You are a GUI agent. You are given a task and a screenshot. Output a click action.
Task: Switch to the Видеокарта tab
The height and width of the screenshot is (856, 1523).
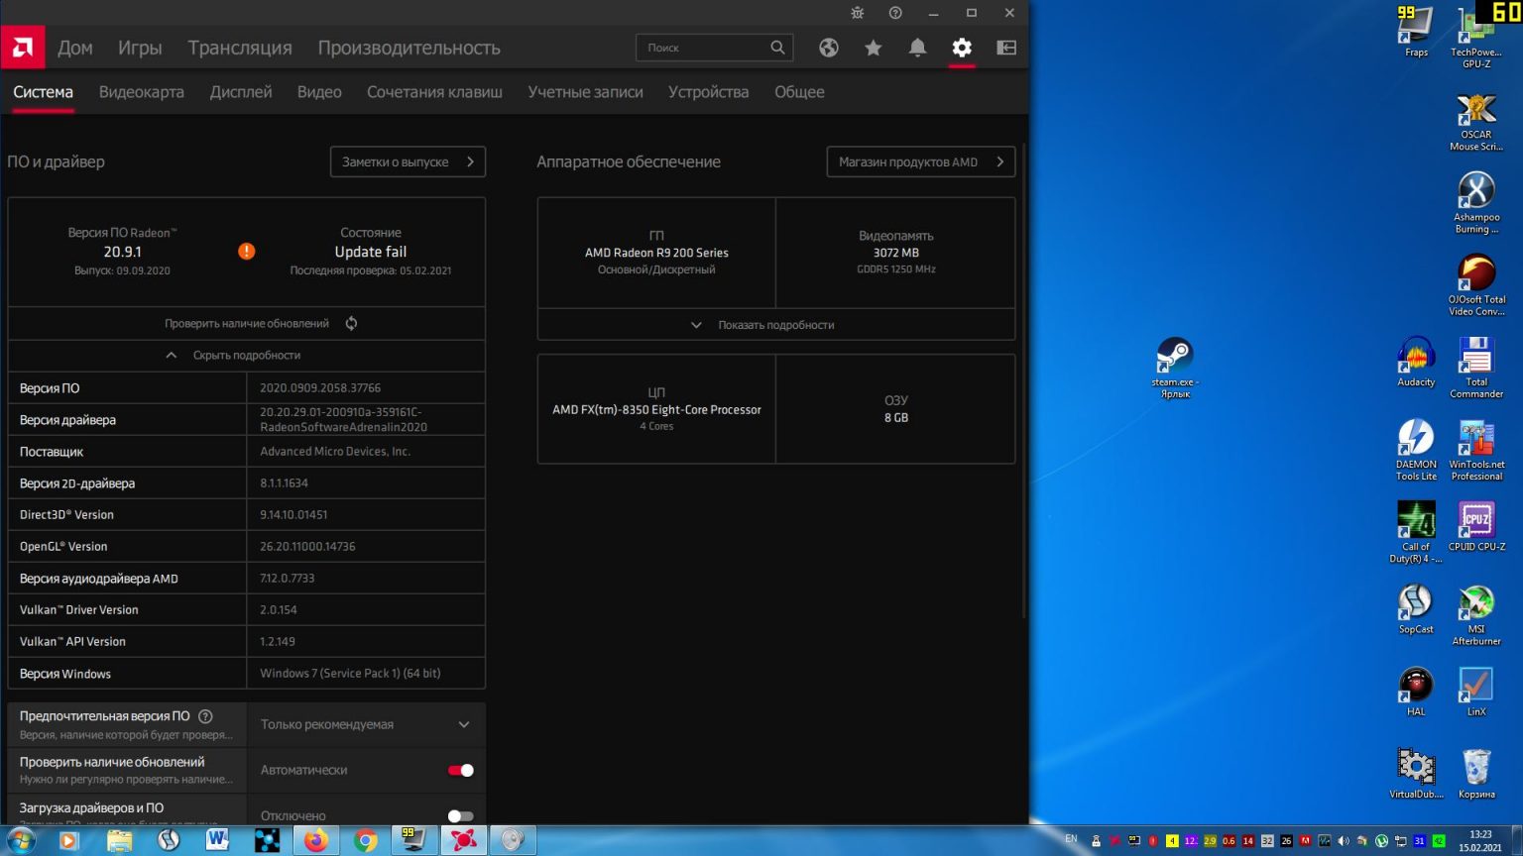pos(142,91)
